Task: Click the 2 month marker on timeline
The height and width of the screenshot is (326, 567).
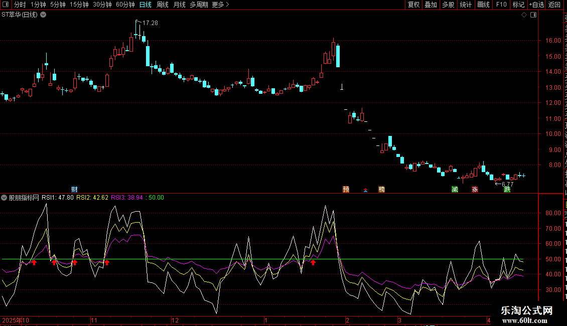Action: pos(348,320)
